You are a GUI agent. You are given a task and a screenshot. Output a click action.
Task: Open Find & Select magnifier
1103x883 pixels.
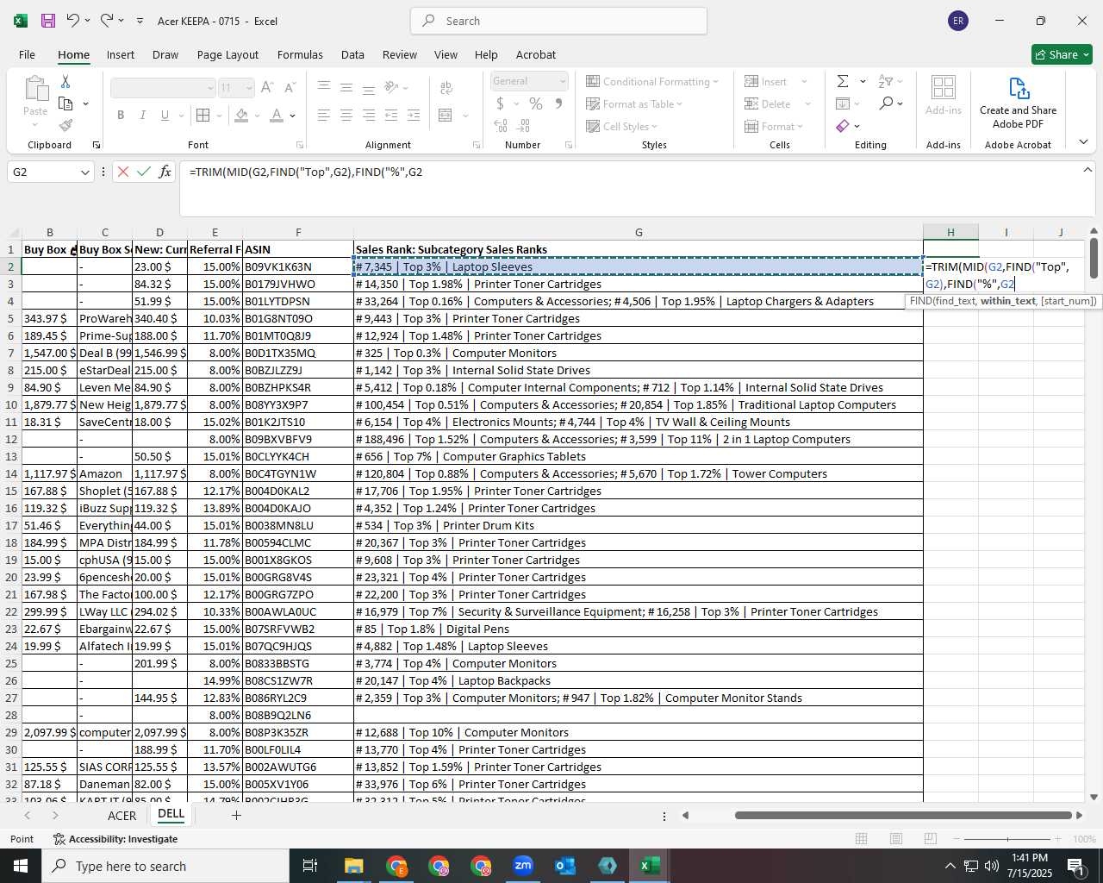click(886, 103)
